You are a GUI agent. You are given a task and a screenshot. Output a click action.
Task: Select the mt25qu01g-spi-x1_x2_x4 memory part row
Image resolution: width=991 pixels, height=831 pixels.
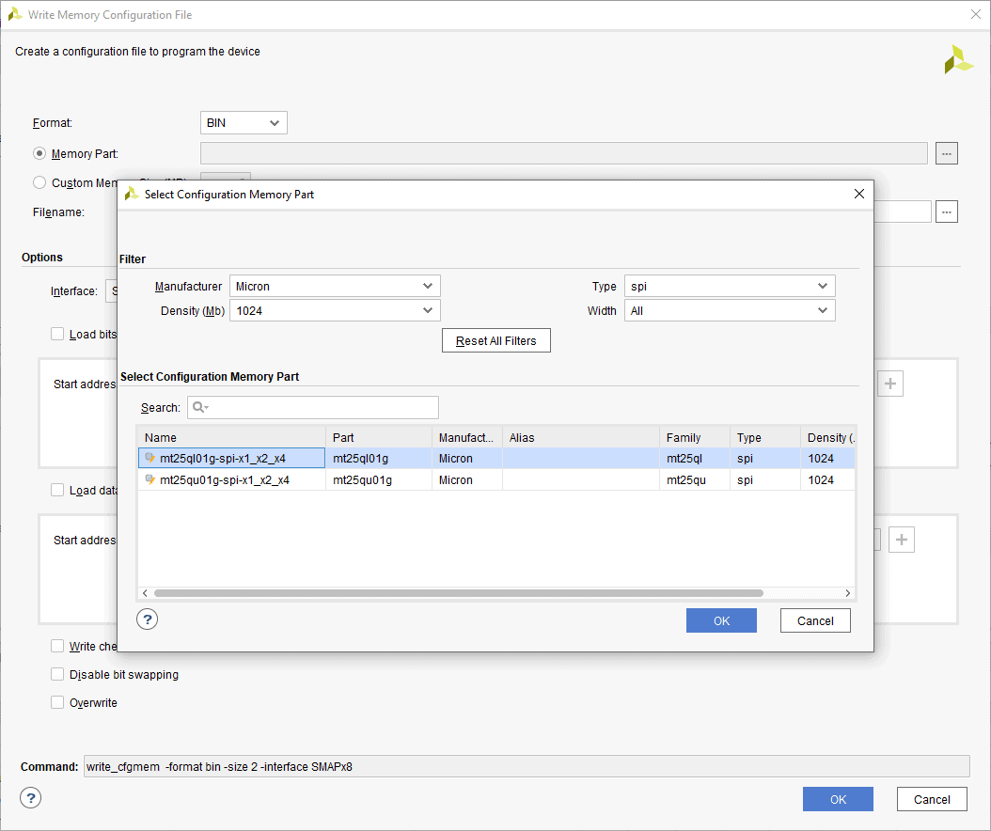[x=225, y=480]
